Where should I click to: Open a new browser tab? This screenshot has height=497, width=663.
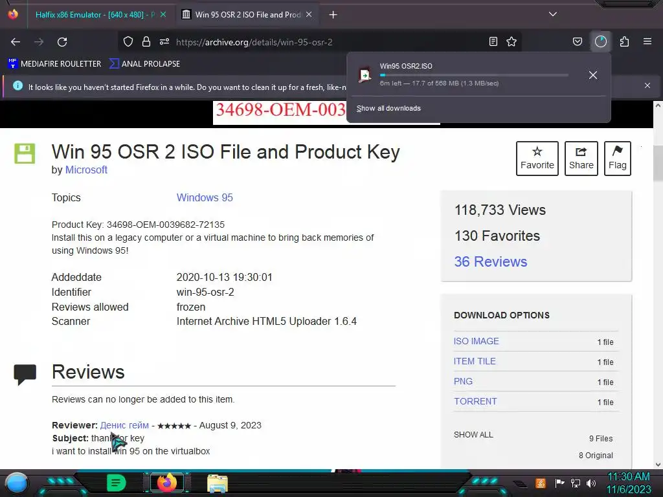(333, 15)
